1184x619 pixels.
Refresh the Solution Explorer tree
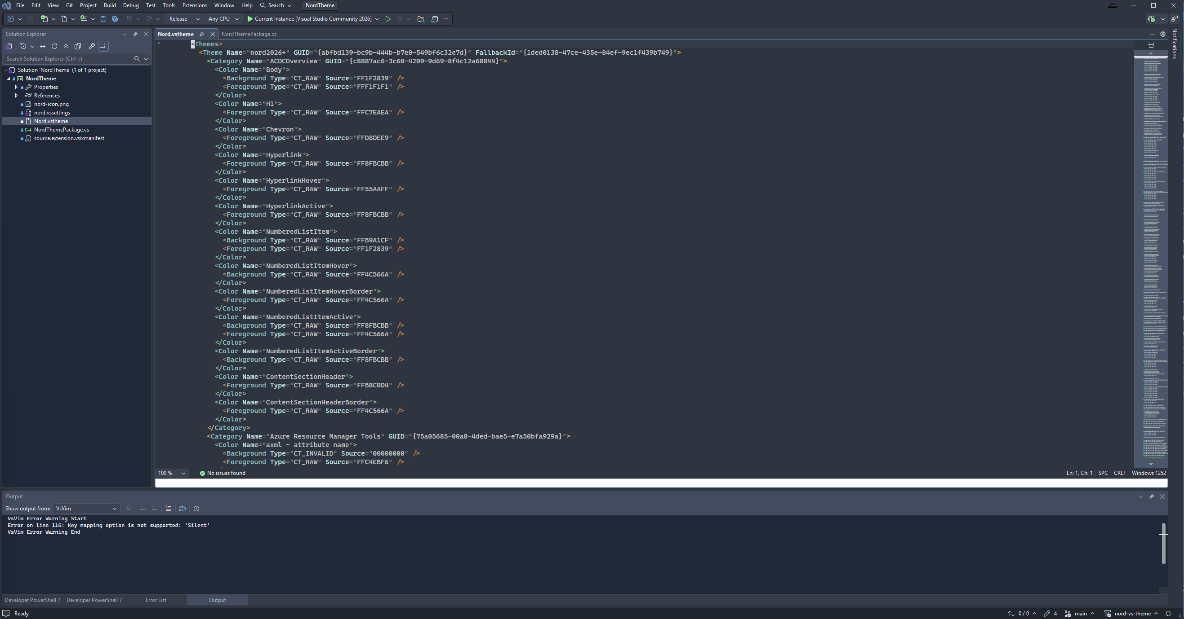pos(54,46)
